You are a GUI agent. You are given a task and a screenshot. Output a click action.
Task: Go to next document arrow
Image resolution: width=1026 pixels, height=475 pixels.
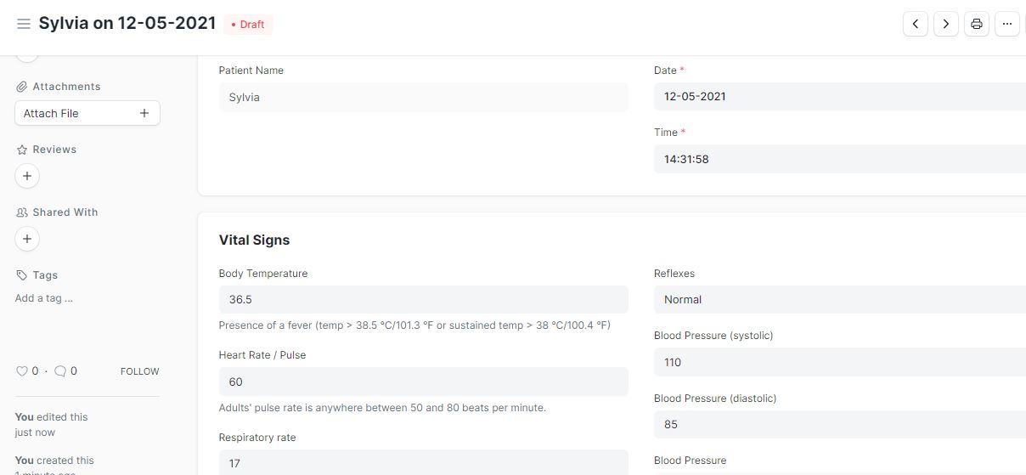pos(946,24)
